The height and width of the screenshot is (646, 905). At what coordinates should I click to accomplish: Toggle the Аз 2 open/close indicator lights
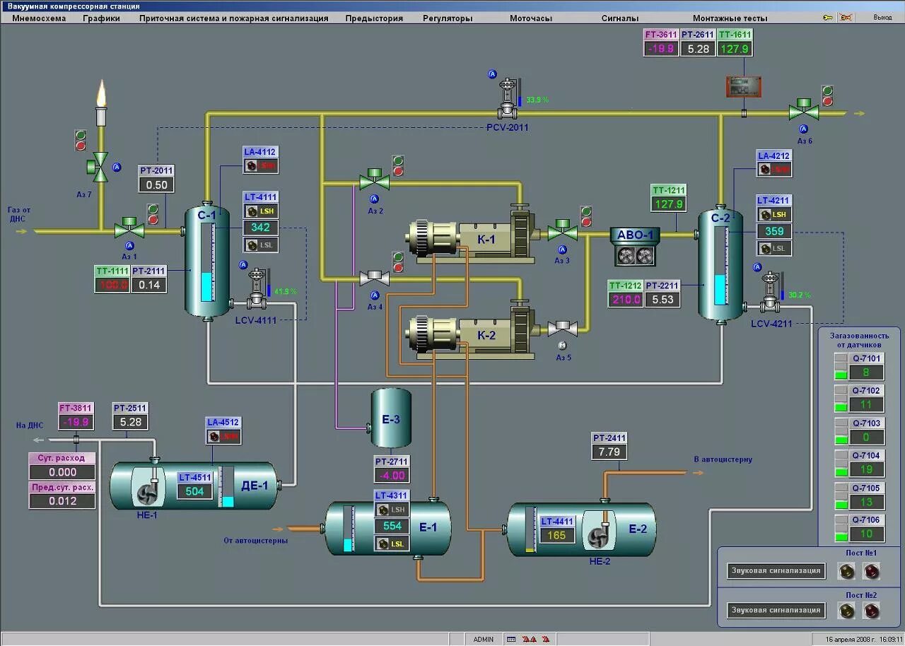398,166
